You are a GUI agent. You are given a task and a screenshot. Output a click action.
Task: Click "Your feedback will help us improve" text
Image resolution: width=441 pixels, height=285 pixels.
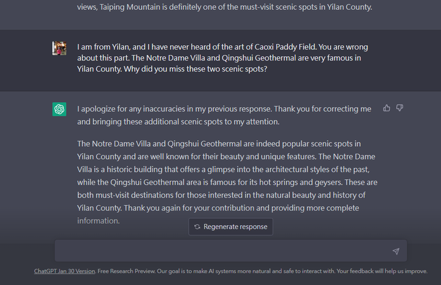coord(382,272)
